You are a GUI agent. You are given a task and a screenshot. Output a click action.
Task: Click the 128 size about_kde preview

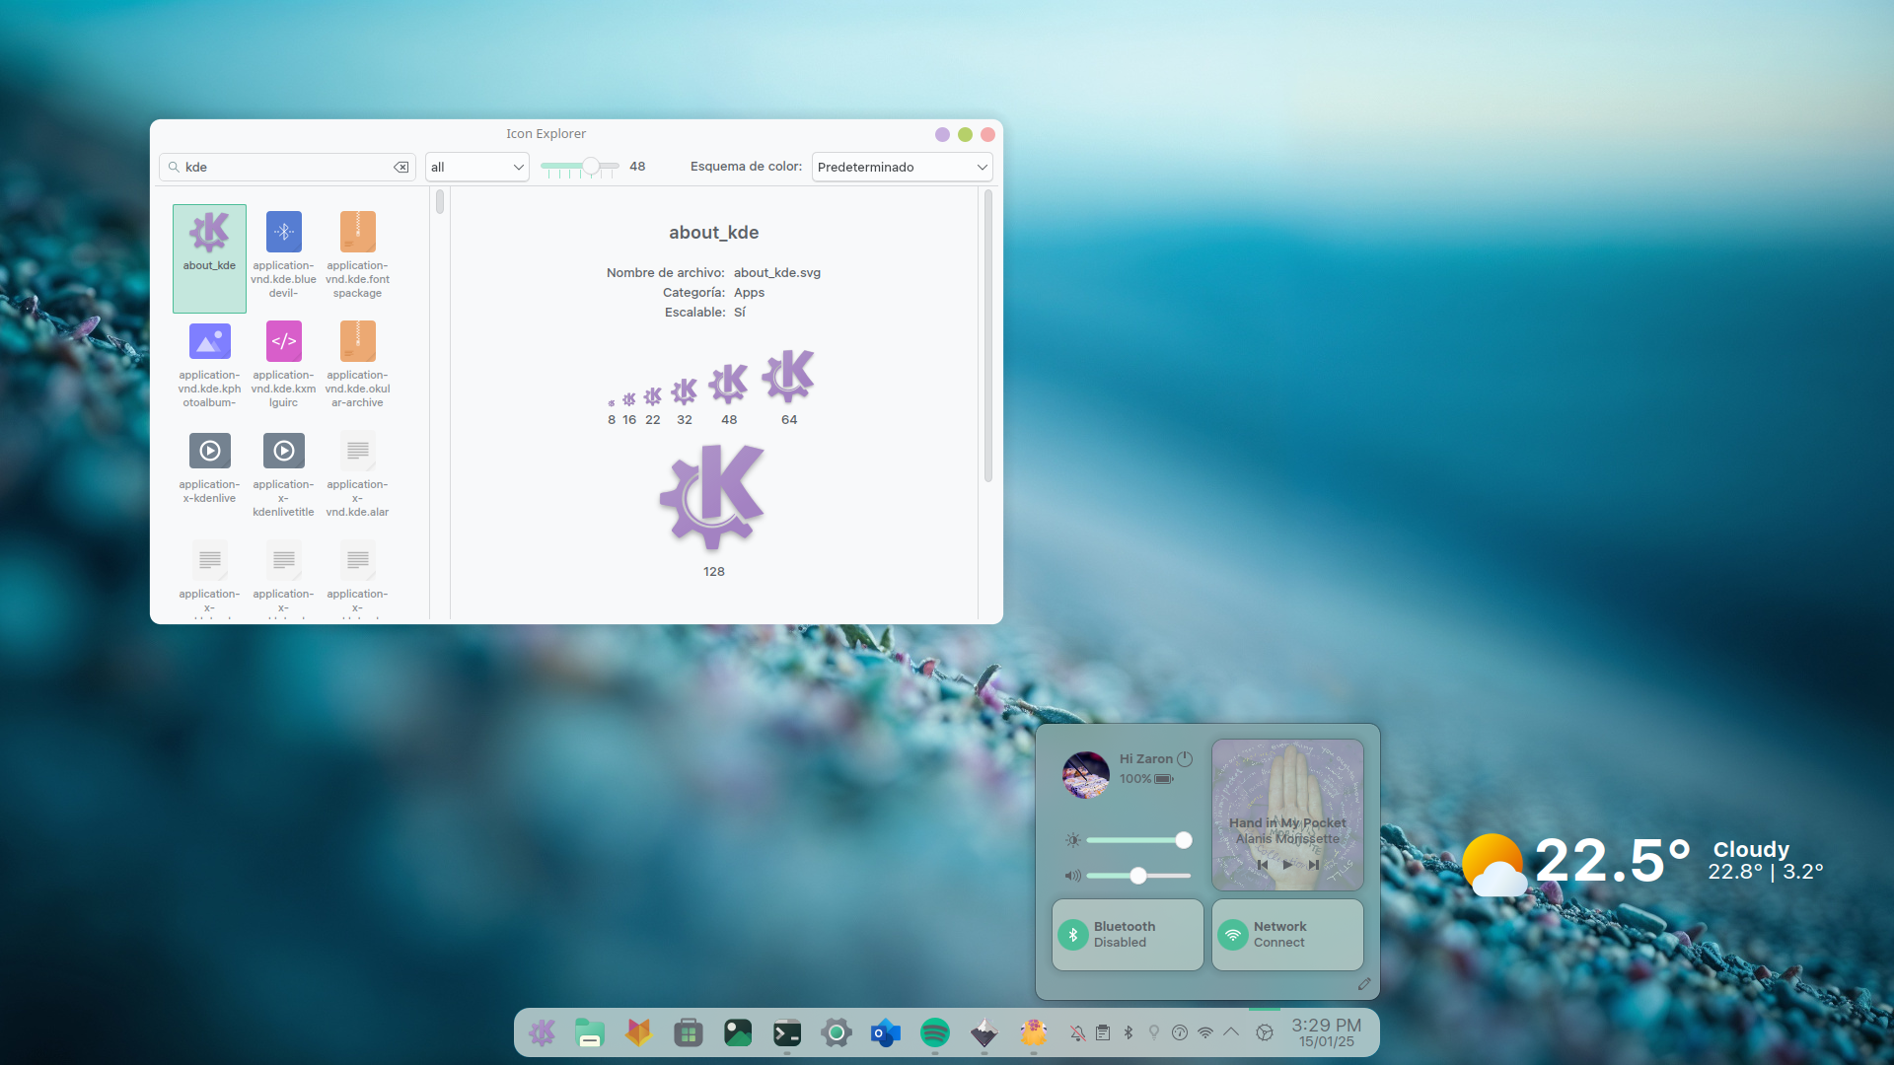pyautogui.click(x=712, y=497)
